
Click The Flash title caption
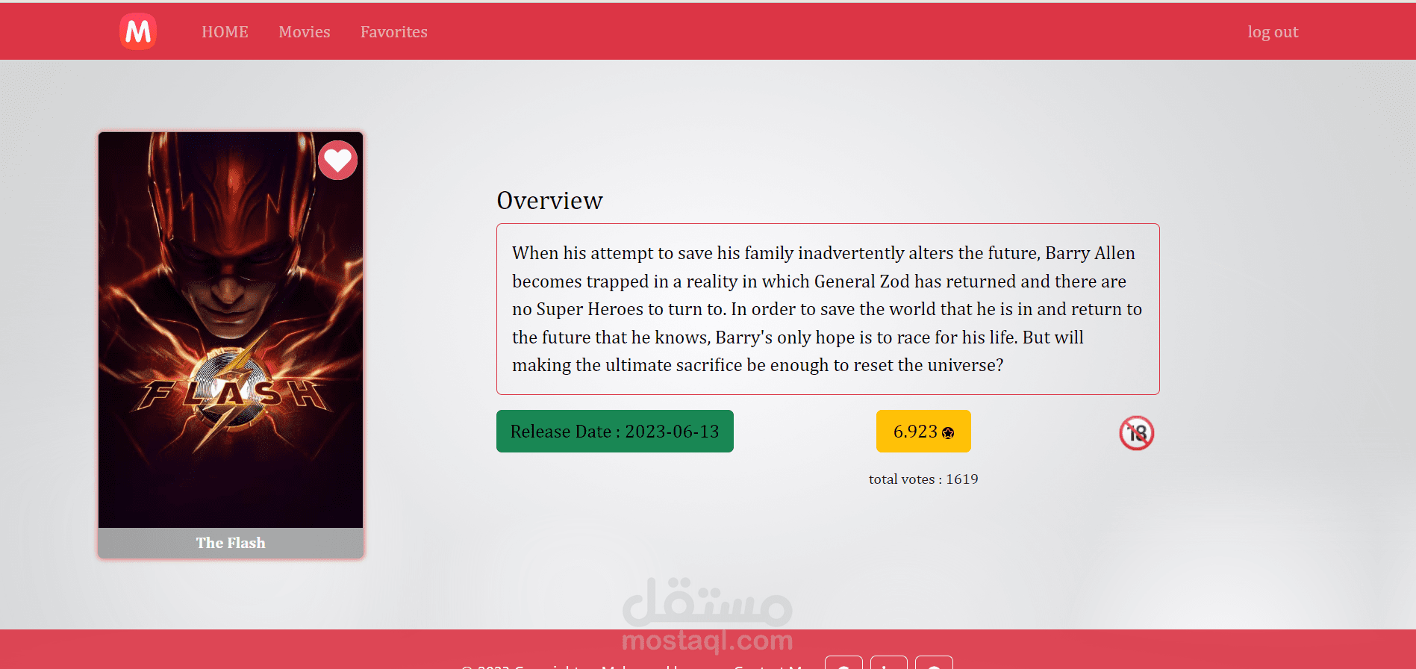231,543
